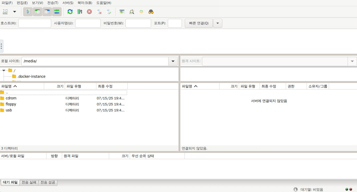Toggle directory comparison icon
The image size is (357, 192).
pos(132,12)
